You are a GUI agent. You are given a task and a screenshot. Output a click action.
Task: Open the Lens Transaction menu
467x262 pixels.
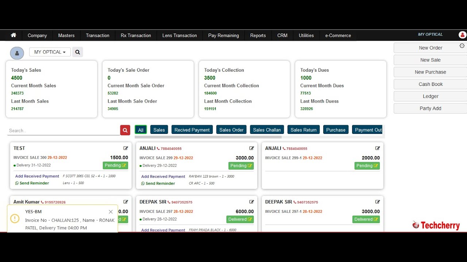[180, 35]
